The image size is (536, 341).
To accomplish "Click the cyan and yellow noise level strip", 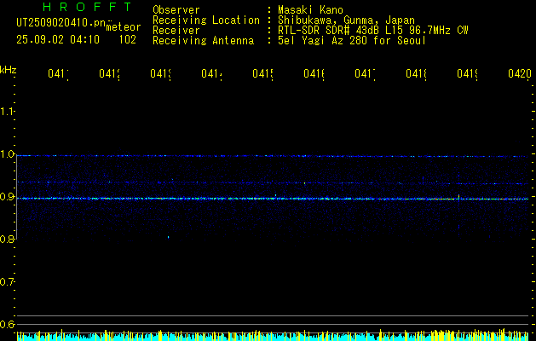I will [273, 335].
